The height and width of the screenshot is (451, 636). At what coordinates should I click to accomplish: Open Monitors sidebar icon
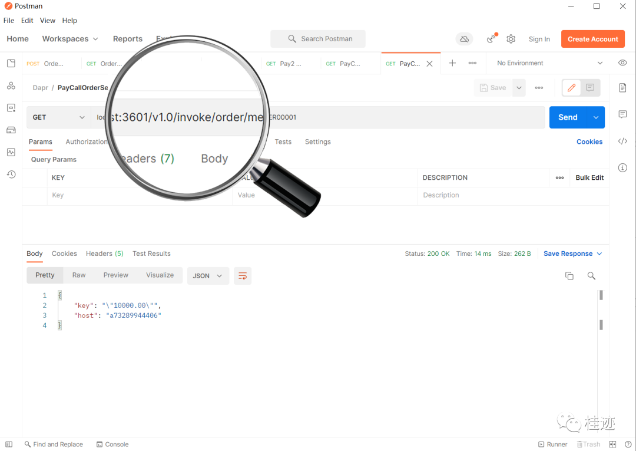11,152
